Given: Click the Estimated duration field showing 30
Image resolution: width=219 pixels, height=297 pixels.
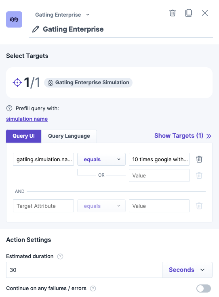Looking at the screenshot, I should [84, 270].
